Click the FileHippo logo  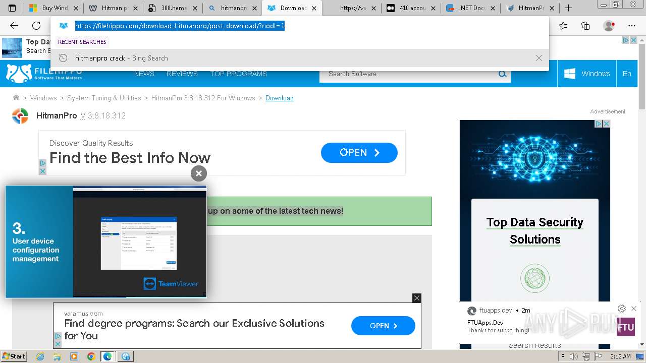coord(44,74)
